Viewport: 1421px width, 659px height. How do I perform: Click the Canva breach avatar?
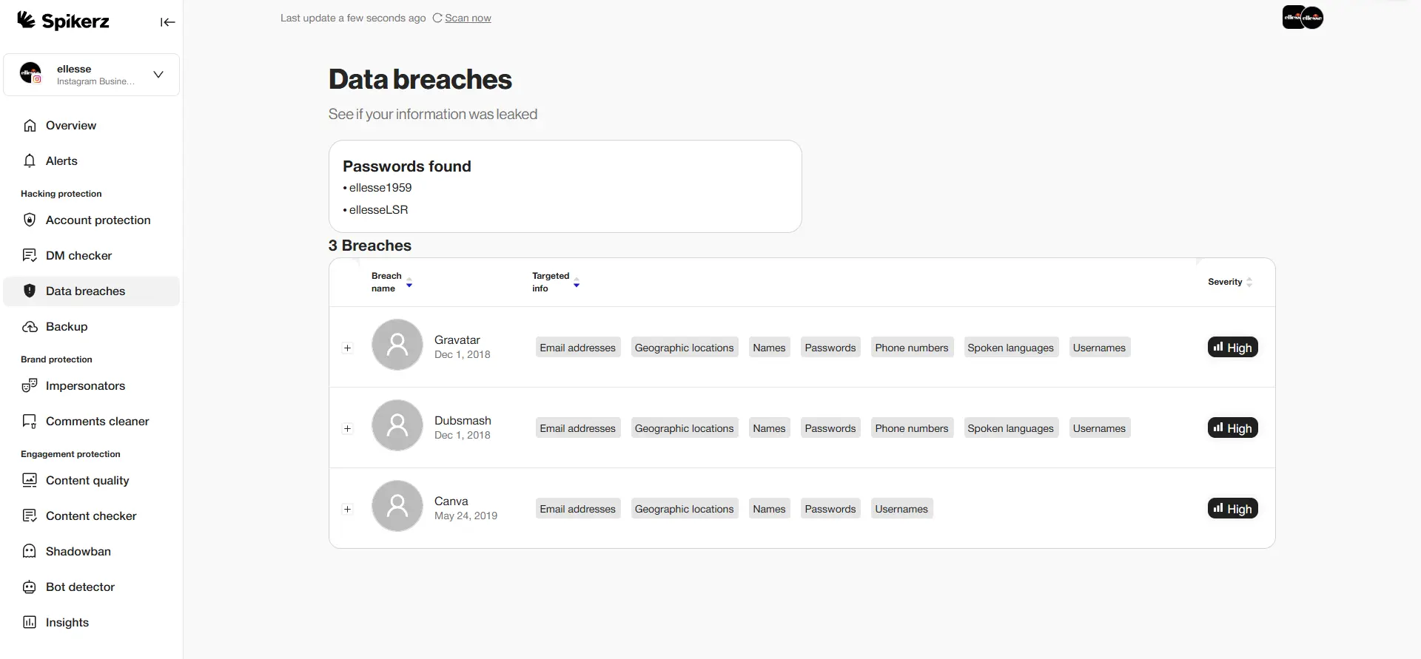(x=397, y=506)
